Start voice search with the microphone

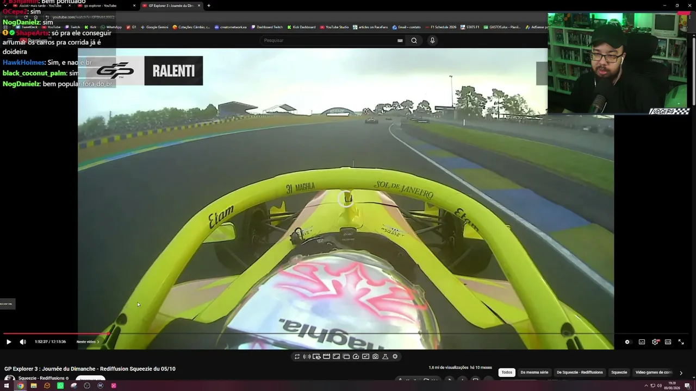[x=432, y=40]
